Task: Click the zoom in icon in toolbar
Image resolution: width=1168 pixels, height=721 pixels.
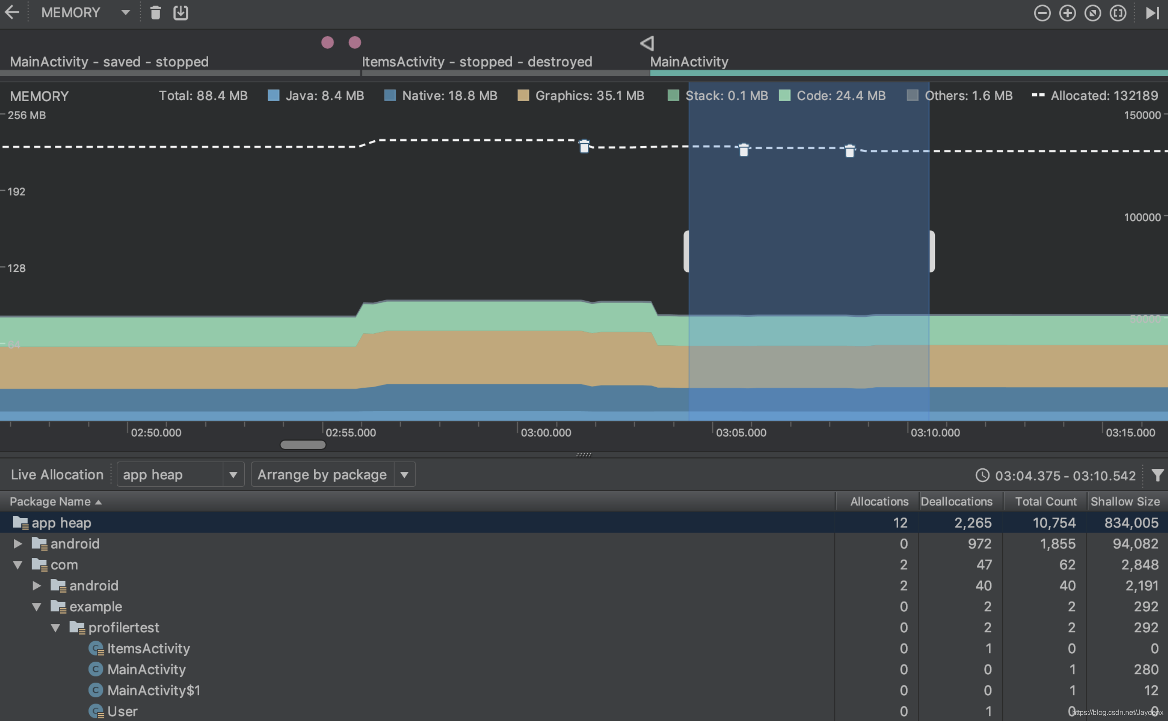Action: pos(1067,12)
